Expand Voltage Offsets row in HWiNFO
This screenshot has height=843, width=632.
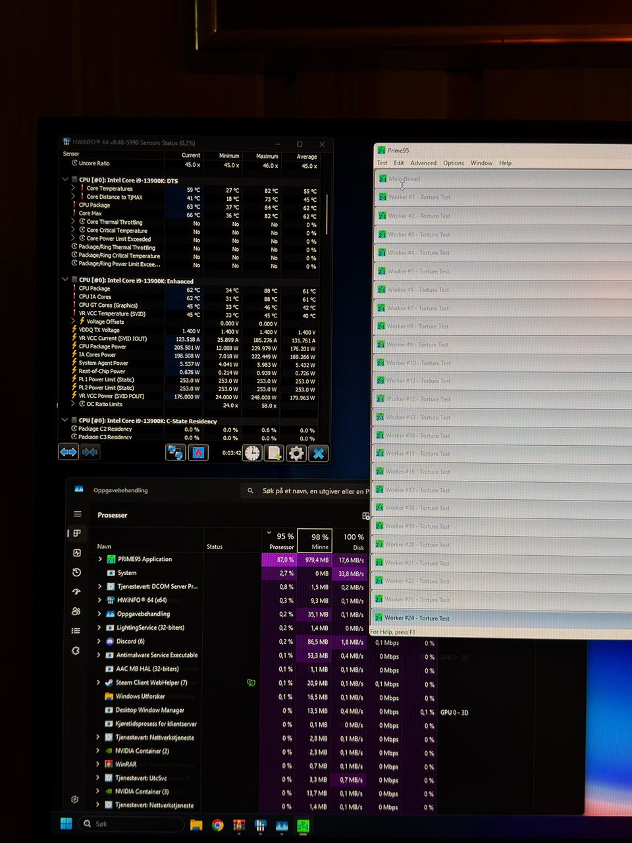click(73, 321)
